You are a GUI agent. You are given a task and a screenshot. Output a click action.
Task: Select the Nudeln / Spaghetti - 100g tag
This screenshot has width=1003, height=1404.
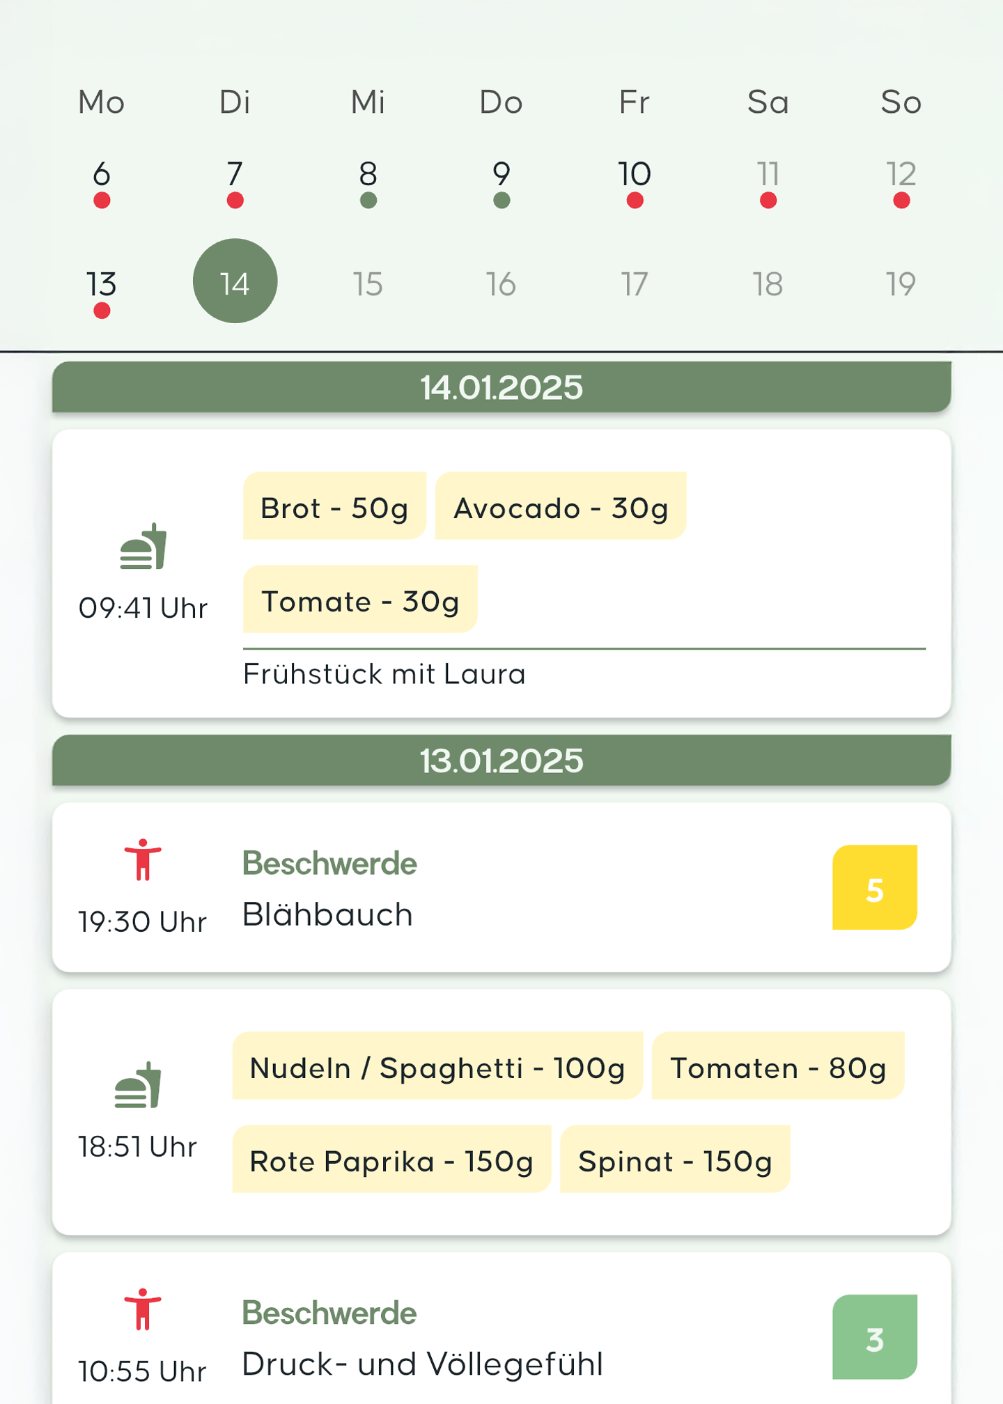(x=437, y=1066)
